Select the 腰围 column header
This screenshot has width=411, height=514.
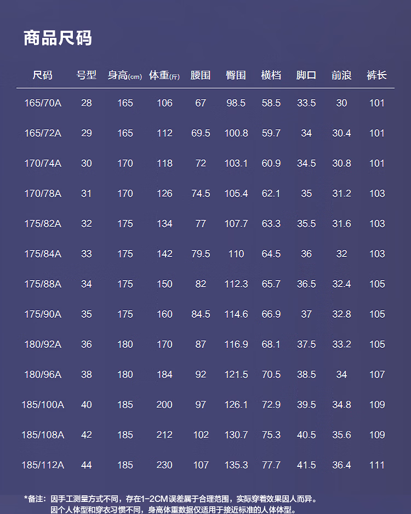(x=201, y=75)
